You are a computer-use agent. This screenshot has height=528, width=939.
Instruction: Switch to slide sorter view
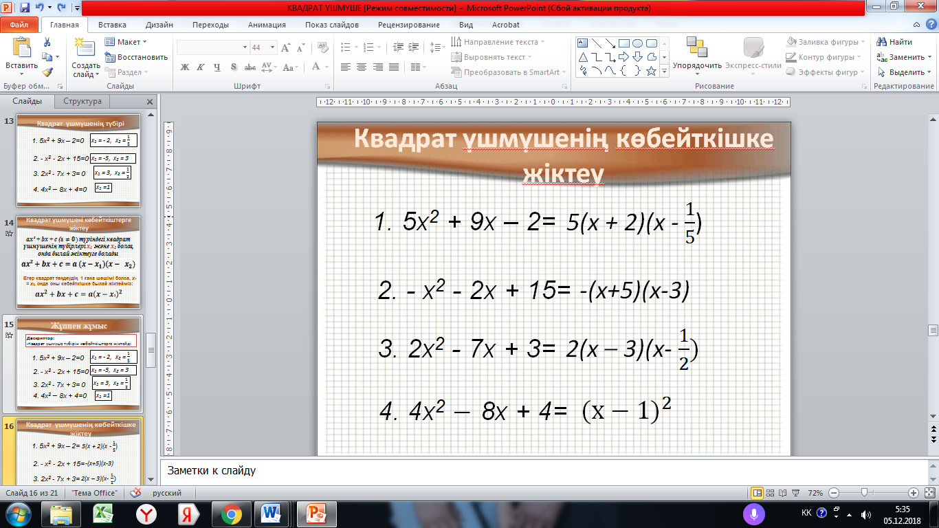[771, 493]
